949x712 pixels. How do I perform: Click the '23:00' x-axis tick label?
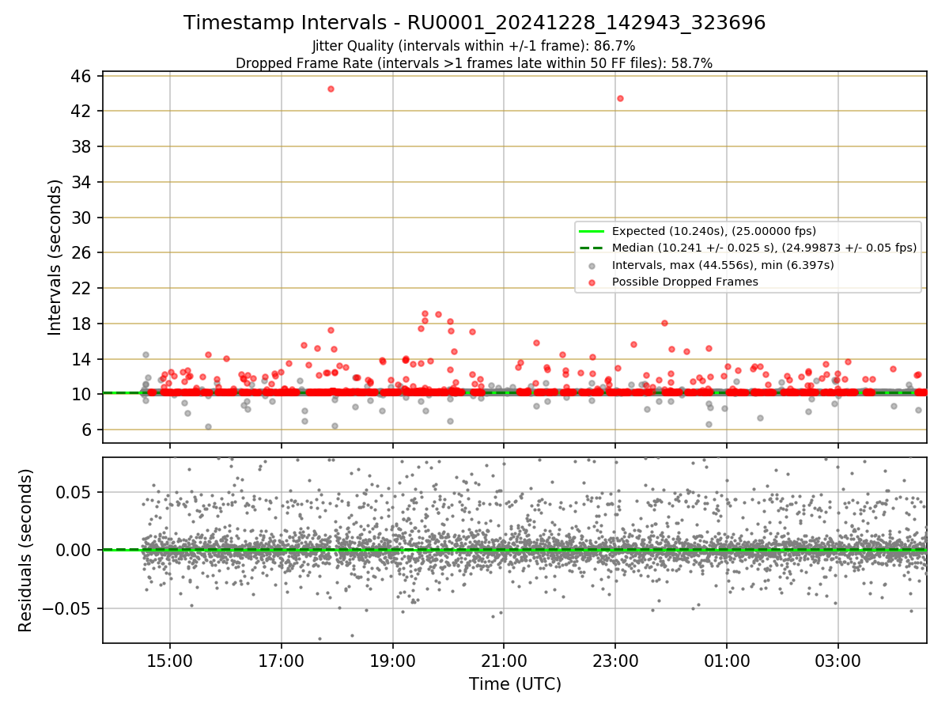pyautogui.click(x=615, y=661)
